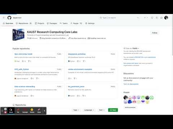173x129 pixels.
Task: Switch to the Projects tab
Action: coord(40,23)
